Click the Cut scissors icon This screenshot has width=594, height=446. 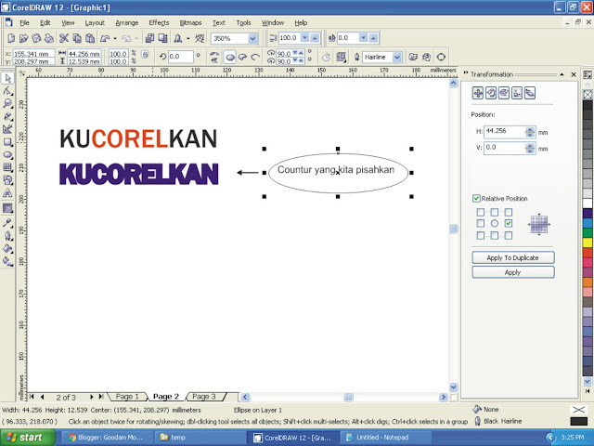click(x=64, y=38)
